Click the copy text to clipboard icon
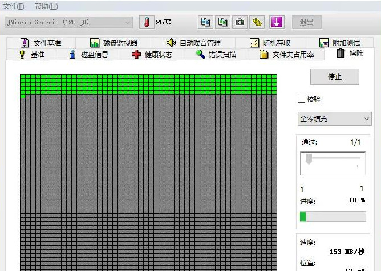The height and width of the screenshot is (271, 381). tap(205, 22)
